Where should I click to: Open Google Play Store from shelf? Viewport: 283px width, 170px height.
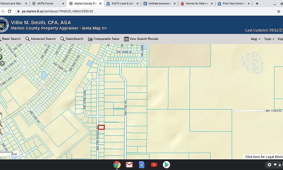(166, 165)
